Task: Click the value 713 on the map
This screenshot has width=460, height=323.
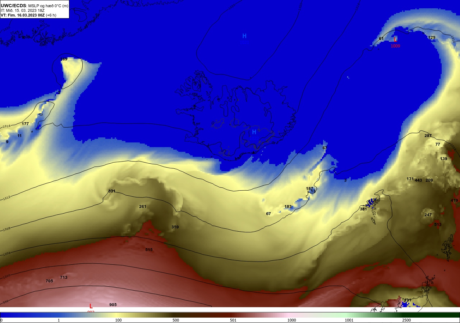Action: click(64, 277)
